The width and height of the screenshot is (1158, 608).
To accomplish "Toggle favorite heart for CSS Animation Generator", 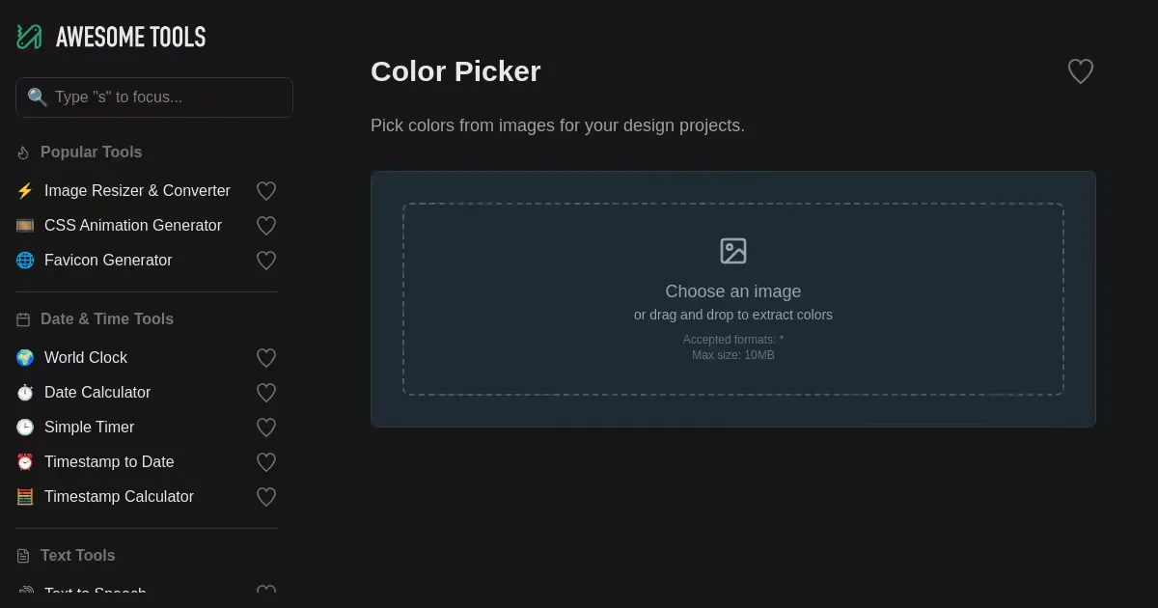I will 266,226.
